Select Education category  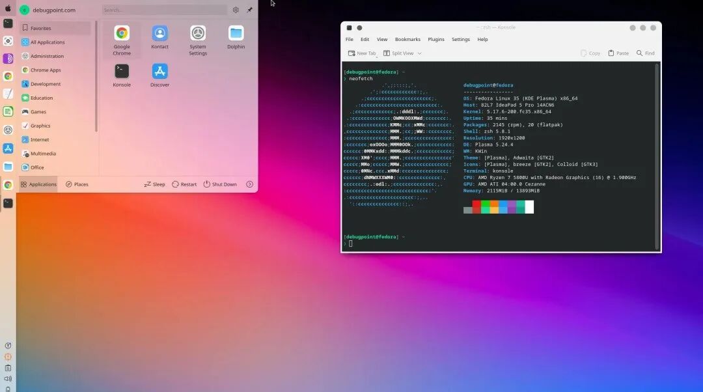pos(55,98)
